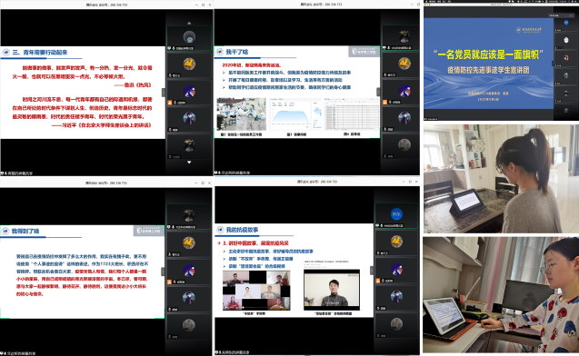Screen dimensions: 579x356
Task: Click the 一名党员就应该是一面旗帜 title slide
Action: tap(488, 64)
